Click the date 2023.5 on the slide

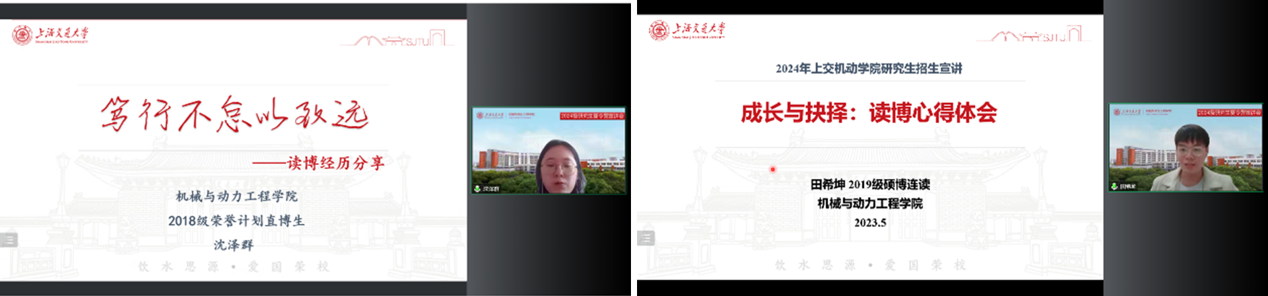(x=870, y=223)
